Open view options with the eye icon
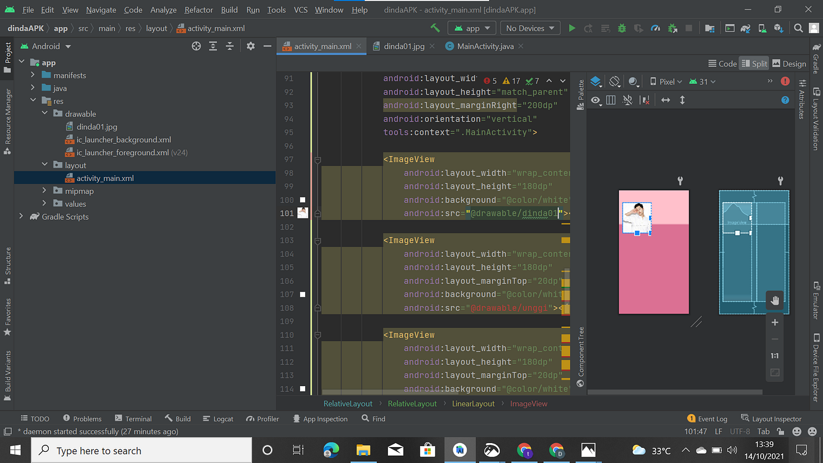The height and width of the screenshot is (463, 823). click(594, 100)
